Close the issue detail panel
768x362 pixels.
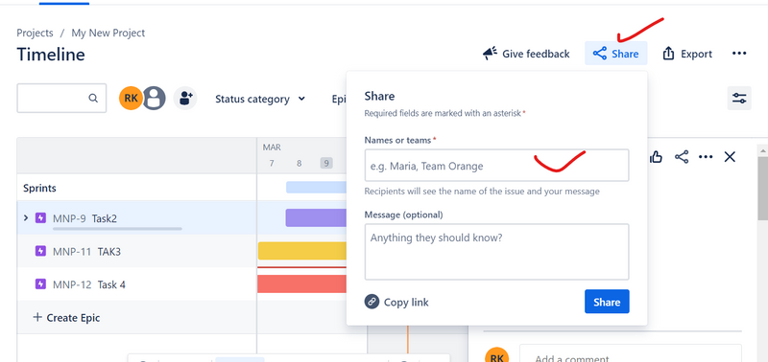pyautogui.click(x=730, y=157)
